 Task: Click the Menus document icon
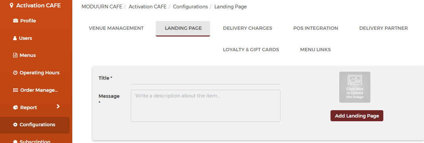15,55
